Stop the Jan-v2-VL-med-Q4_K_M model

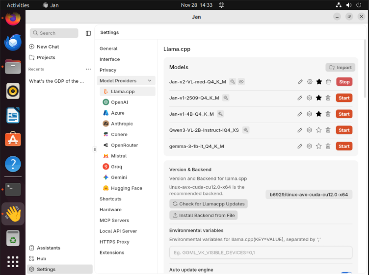pos(344,82)
